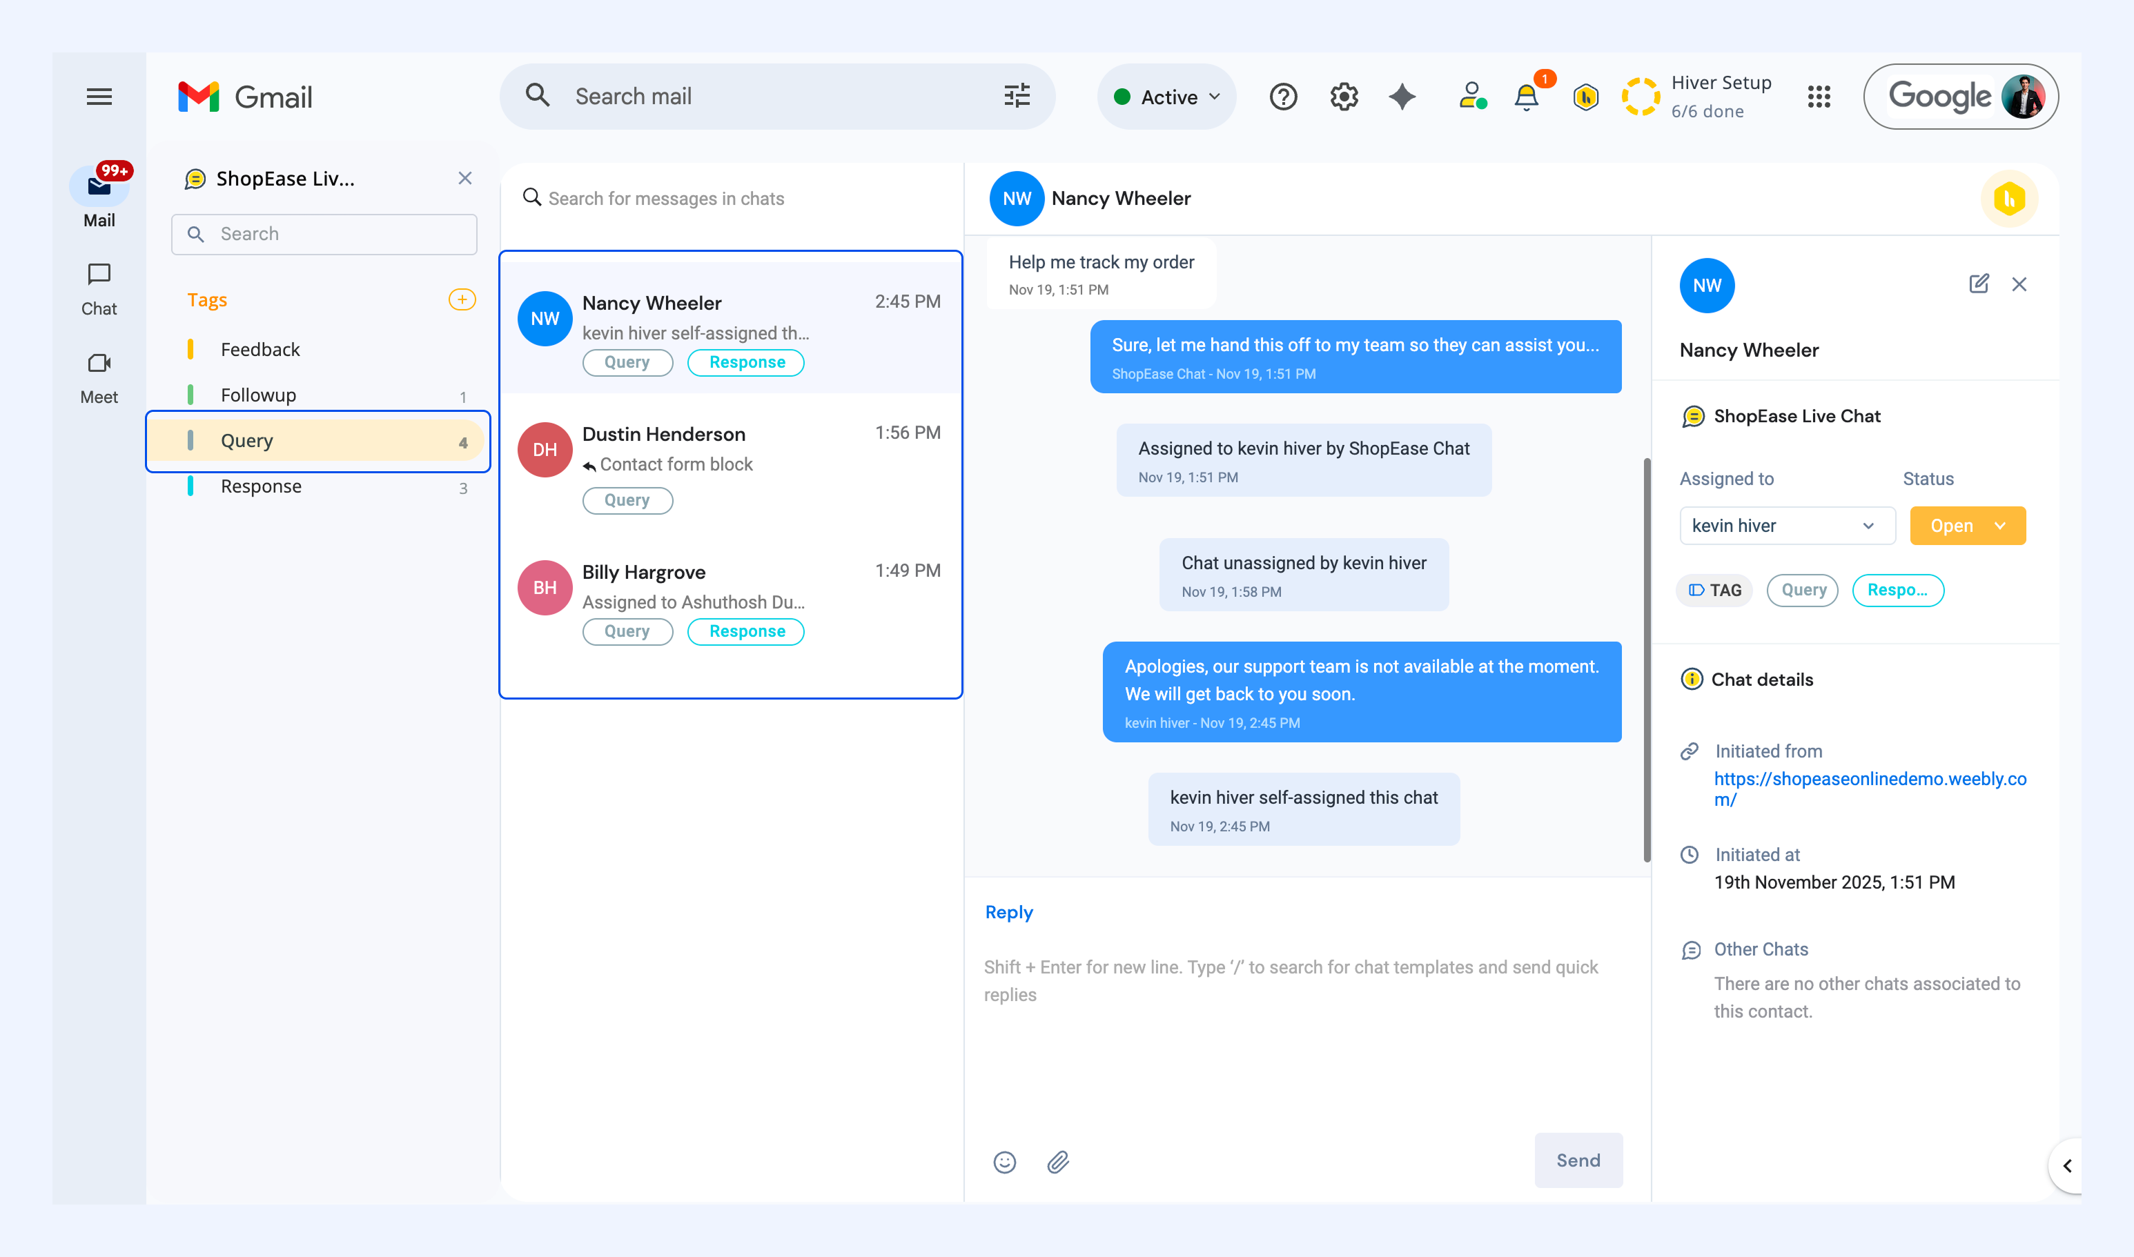2134x1257 pixels.
Task: Click the NW avatar in the chat header
Action: (x=1017, y=198)
